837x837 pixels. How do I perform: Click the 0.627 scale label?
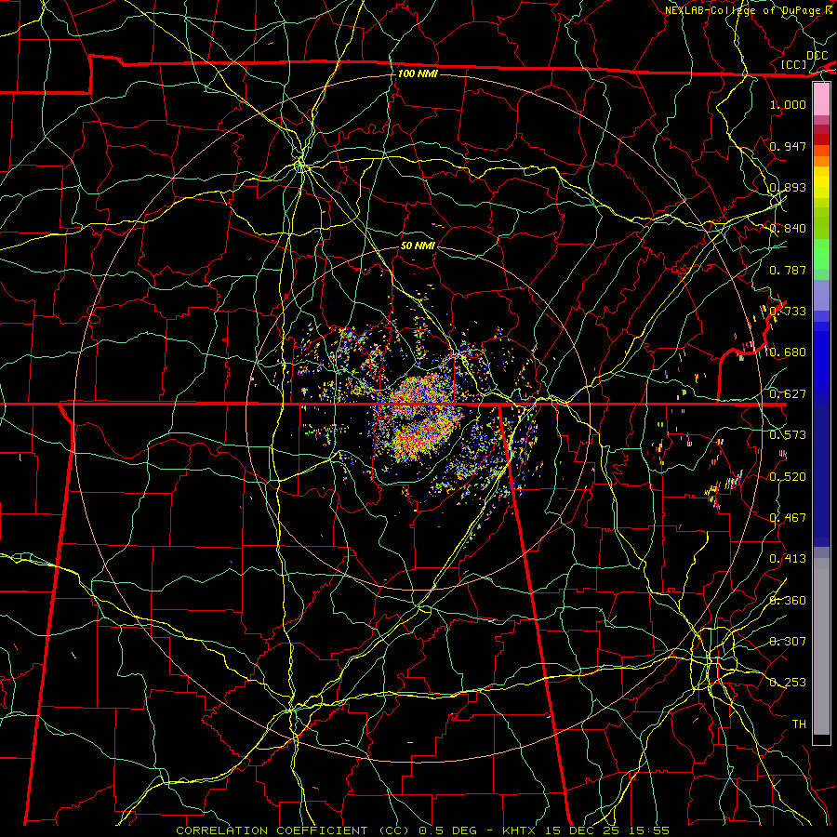788,394
